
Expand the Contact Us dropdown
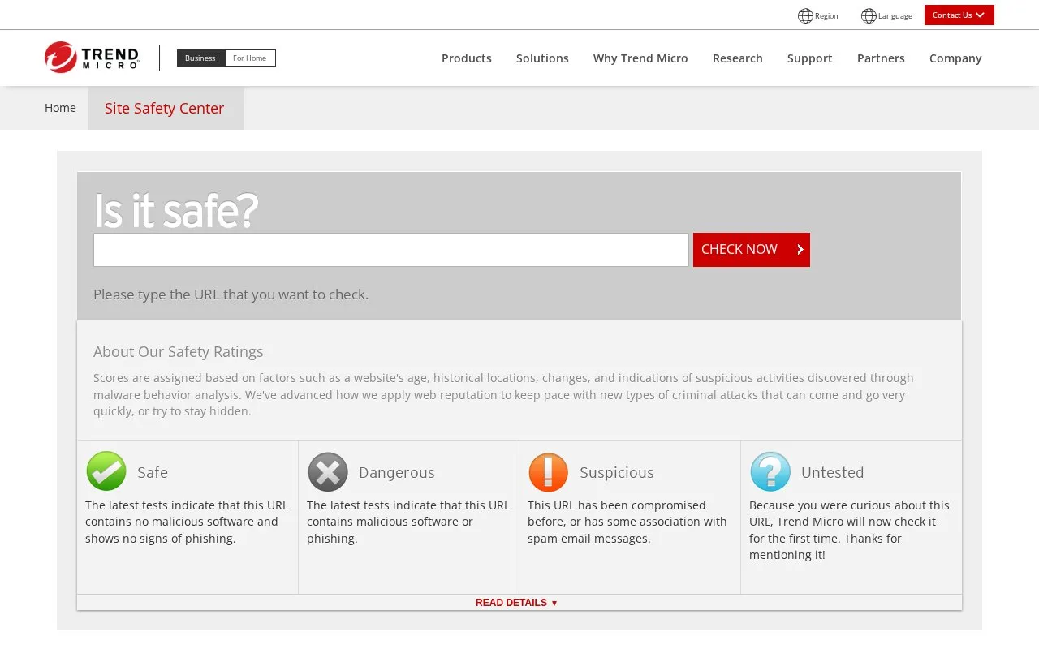point(959,15)
